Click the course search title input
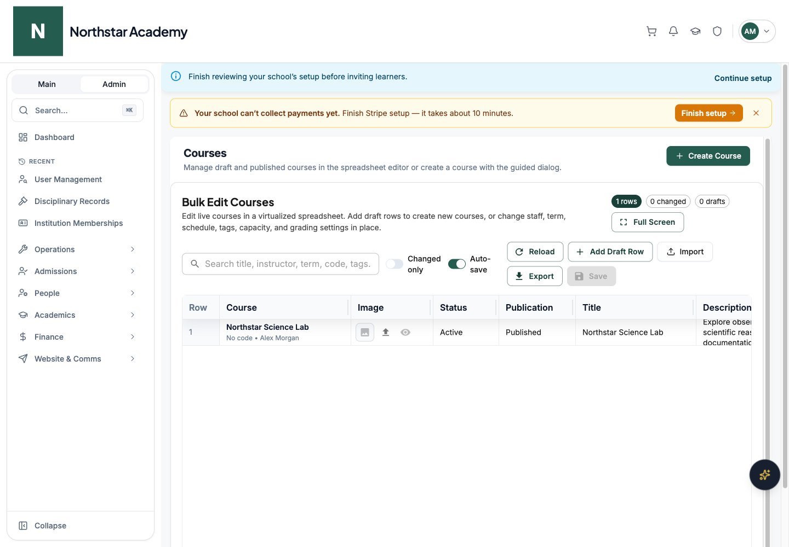The height and width of the screenshot is (547, 789). pyautogui.click(x=281, y=264)
